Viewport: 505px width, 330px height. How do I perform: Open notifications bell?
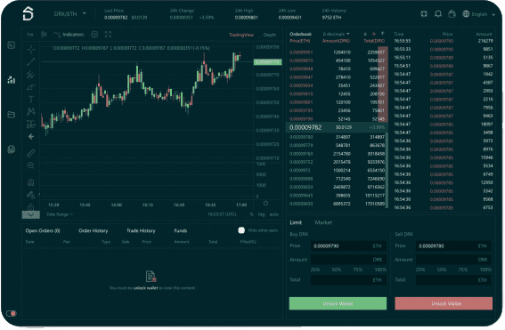[x=438, y=14]
